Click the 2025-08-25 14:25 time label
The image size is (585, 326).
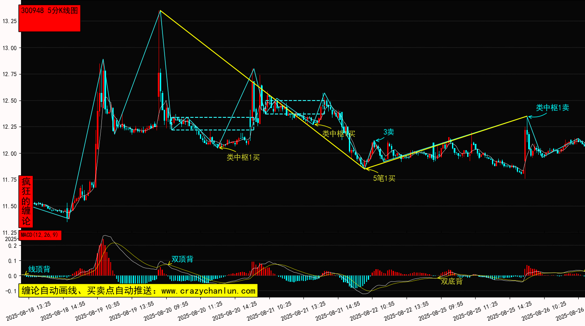coord(510,311)
